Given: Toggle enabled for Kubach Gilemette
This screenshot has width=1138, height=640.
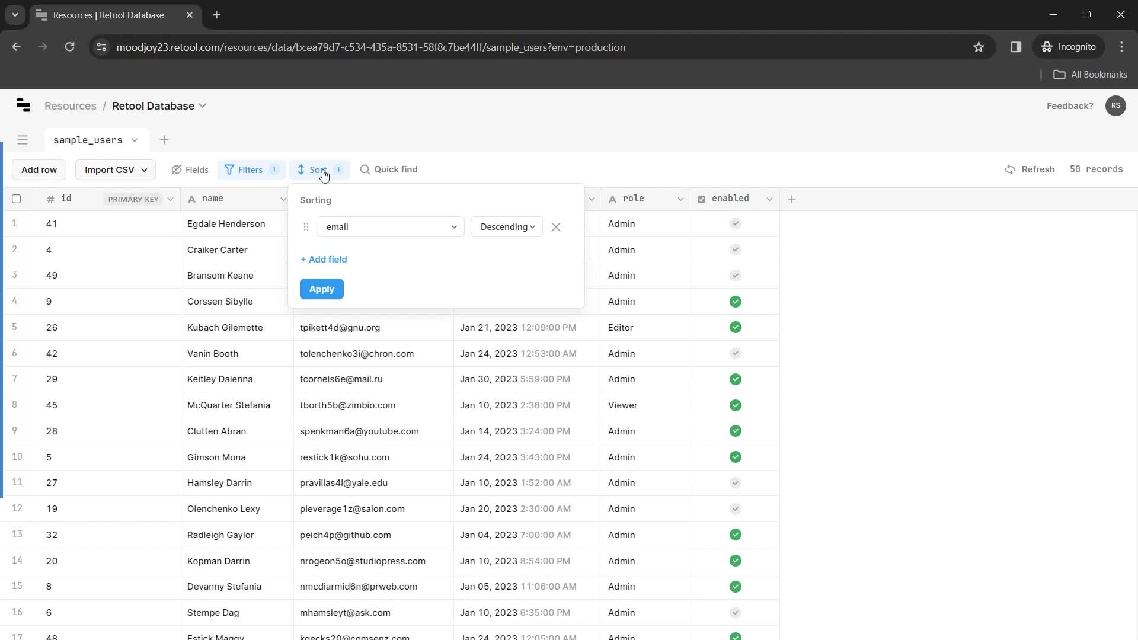Looking at the screenshot, I should (x=736, y=327).
